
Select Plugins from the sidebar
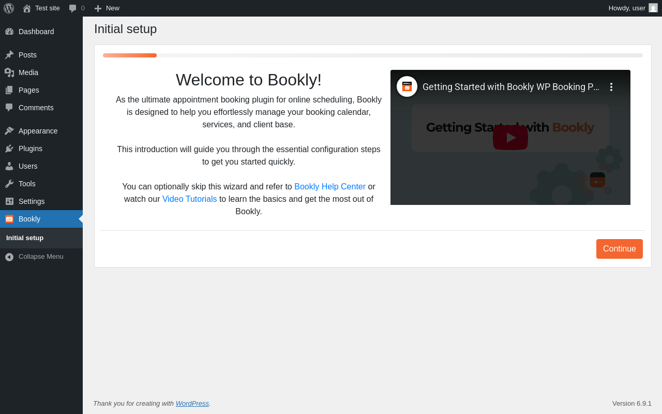point(41,149)
